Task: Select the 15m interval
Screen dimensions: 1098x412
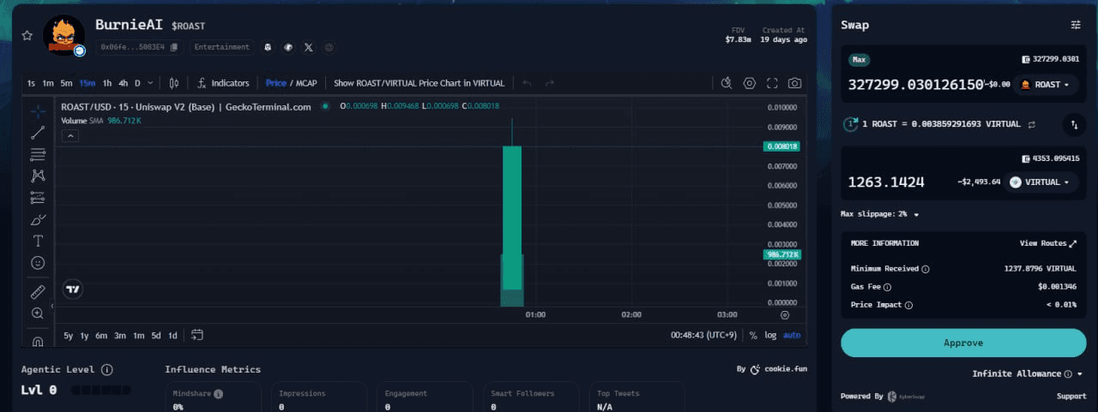Action: (87, 83)
